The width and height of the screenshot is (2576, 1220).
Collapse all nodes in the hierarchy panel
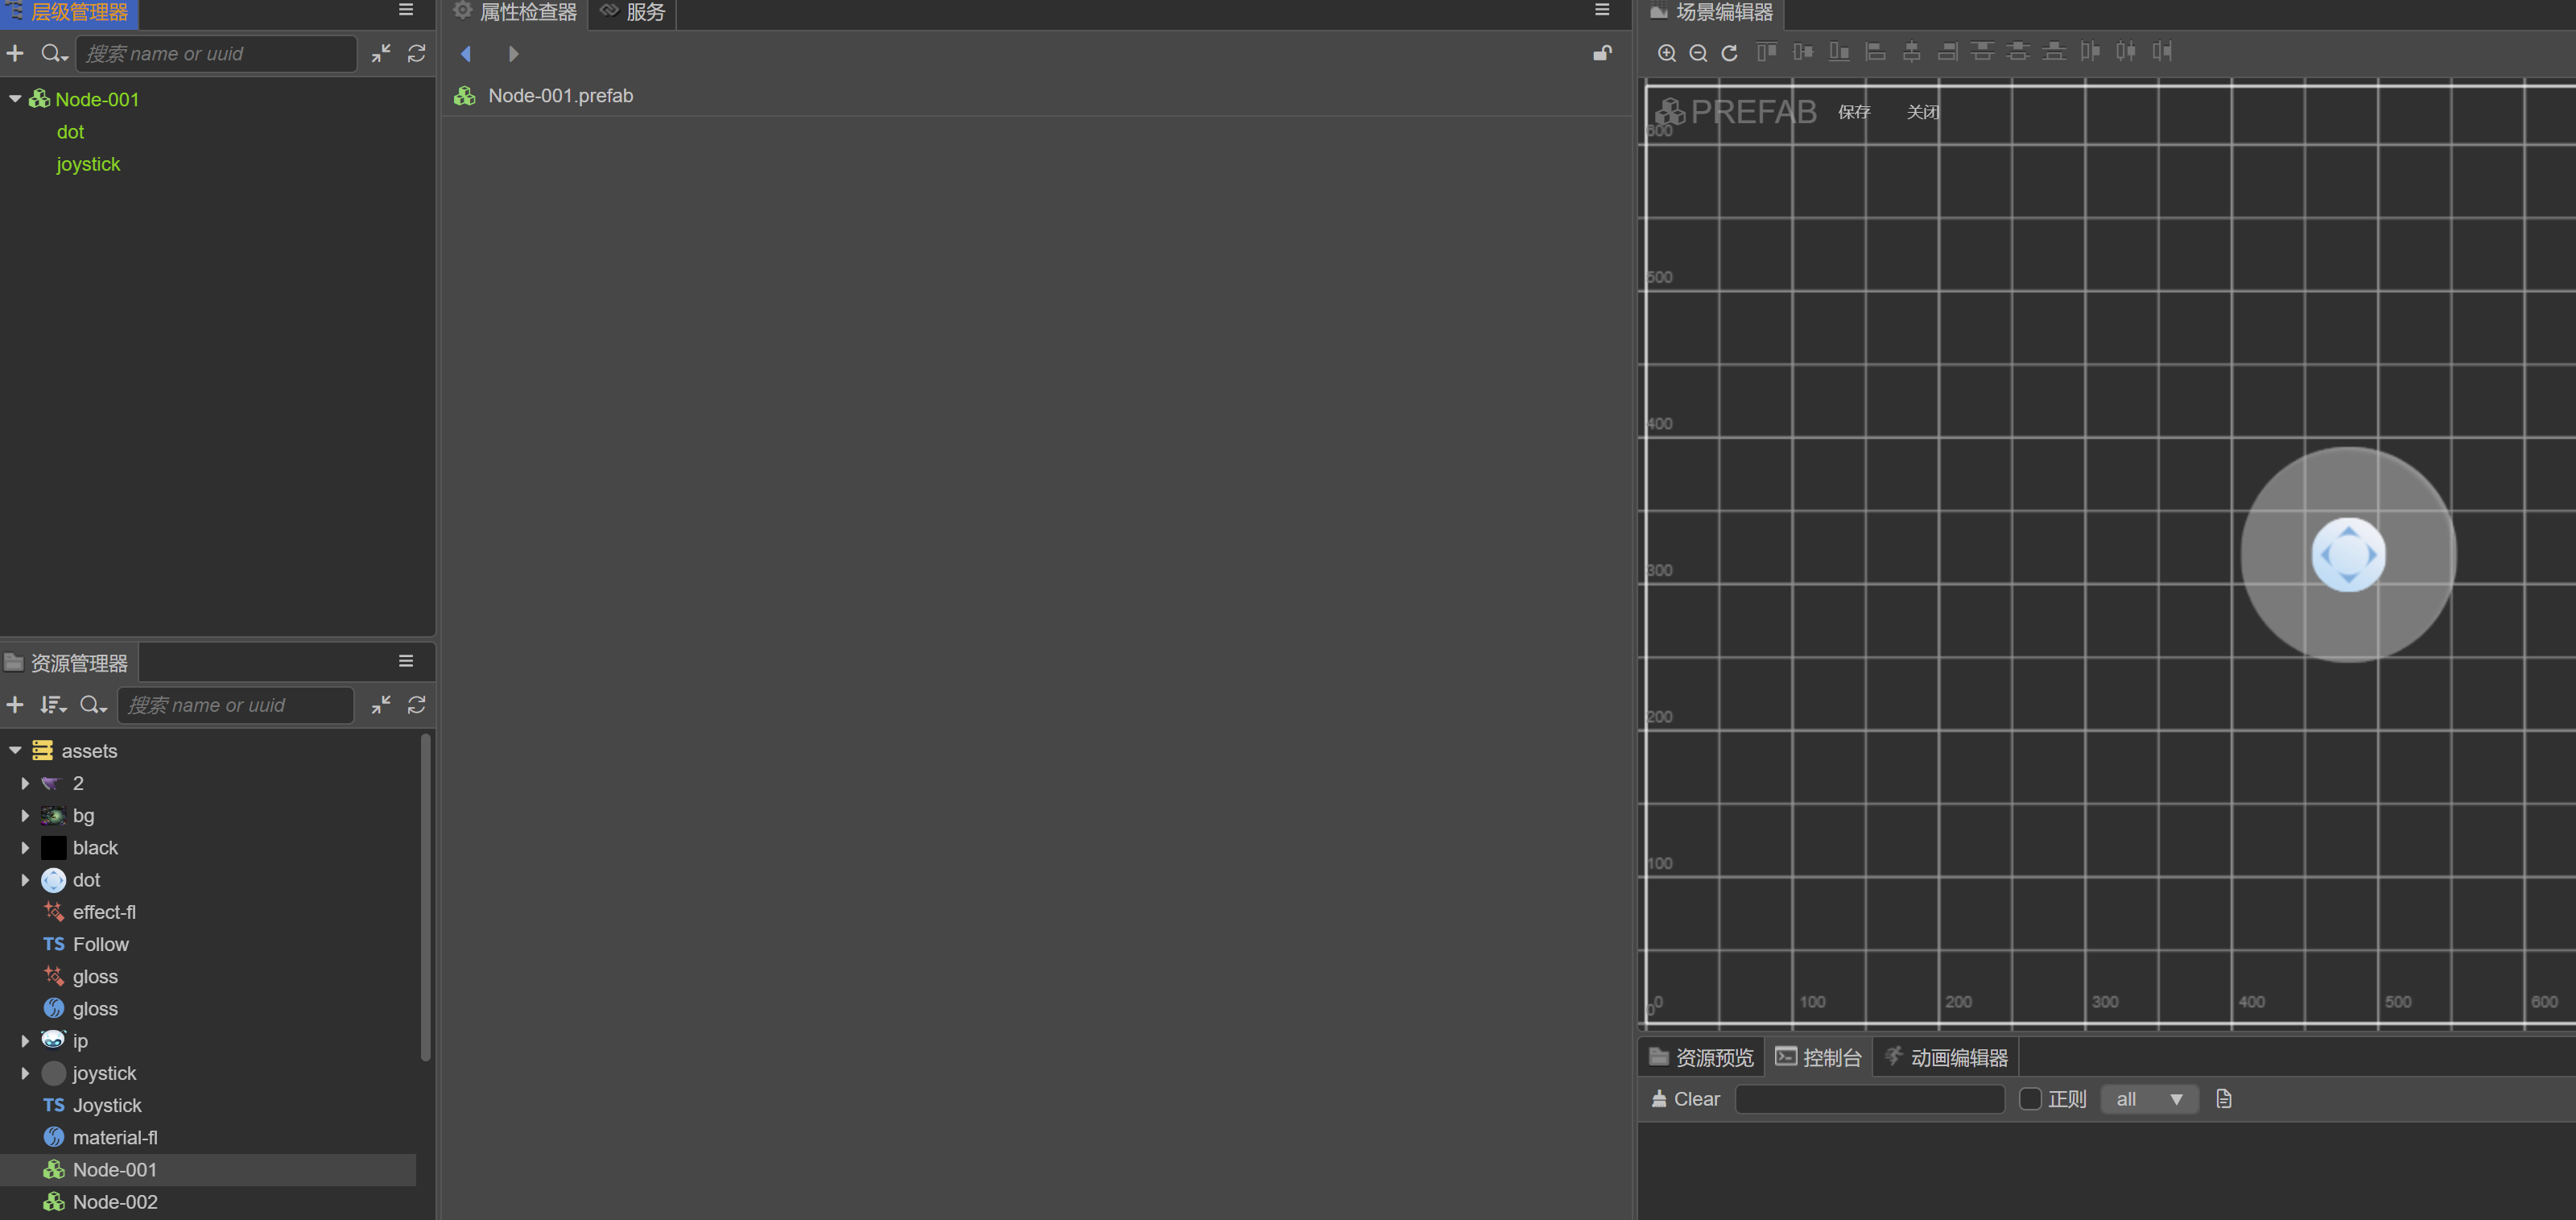[381, 53]
